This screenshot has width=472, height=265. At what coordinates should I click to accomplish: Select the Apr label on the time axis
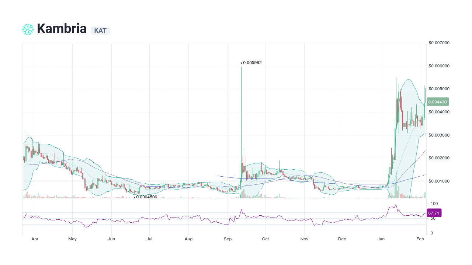(35, 239)
